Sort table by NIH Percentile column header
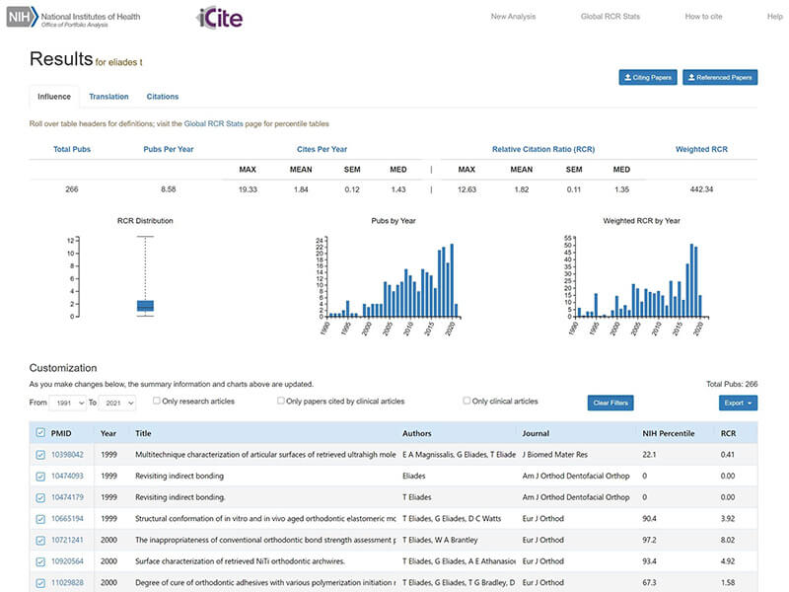Image resolution: width=789 pixels, height=592 pixels. (x=669, y=432)
